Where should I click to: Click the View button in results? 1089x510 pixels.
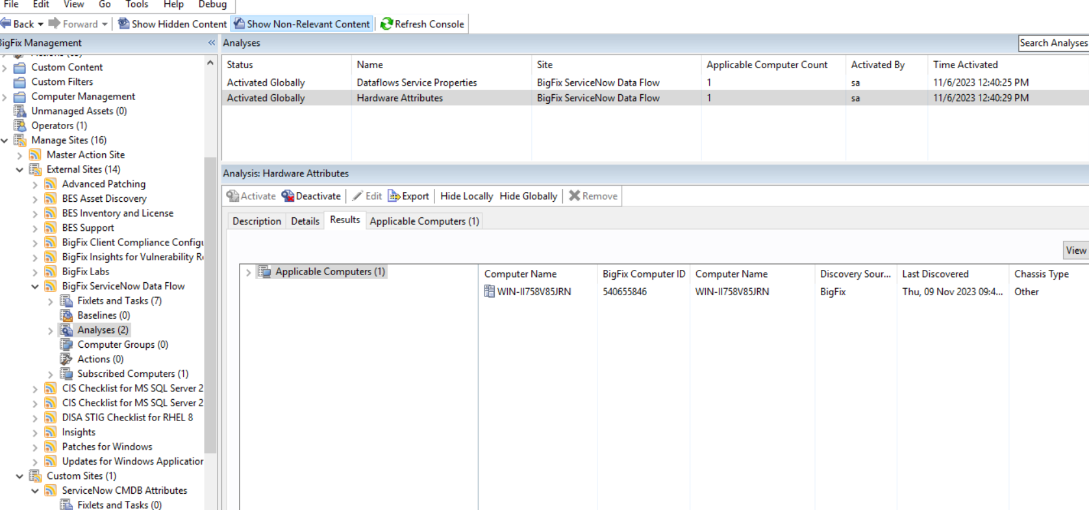tap(1075, 250)
